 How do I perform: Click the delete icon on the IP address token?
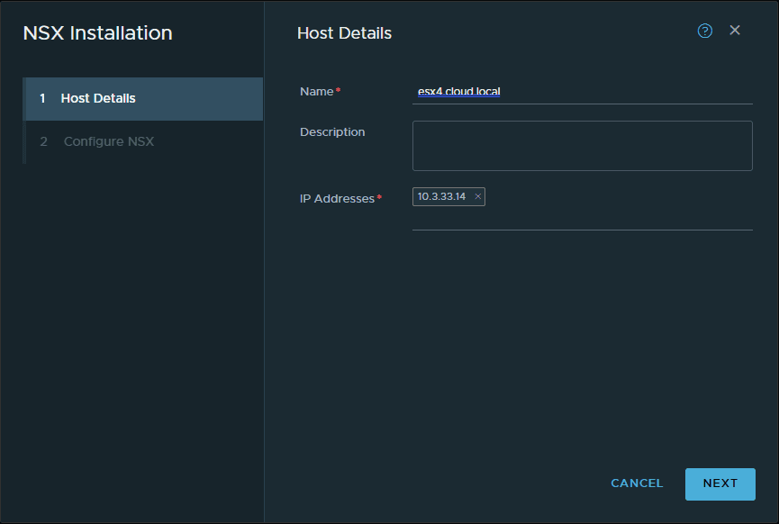pos(477,196)
